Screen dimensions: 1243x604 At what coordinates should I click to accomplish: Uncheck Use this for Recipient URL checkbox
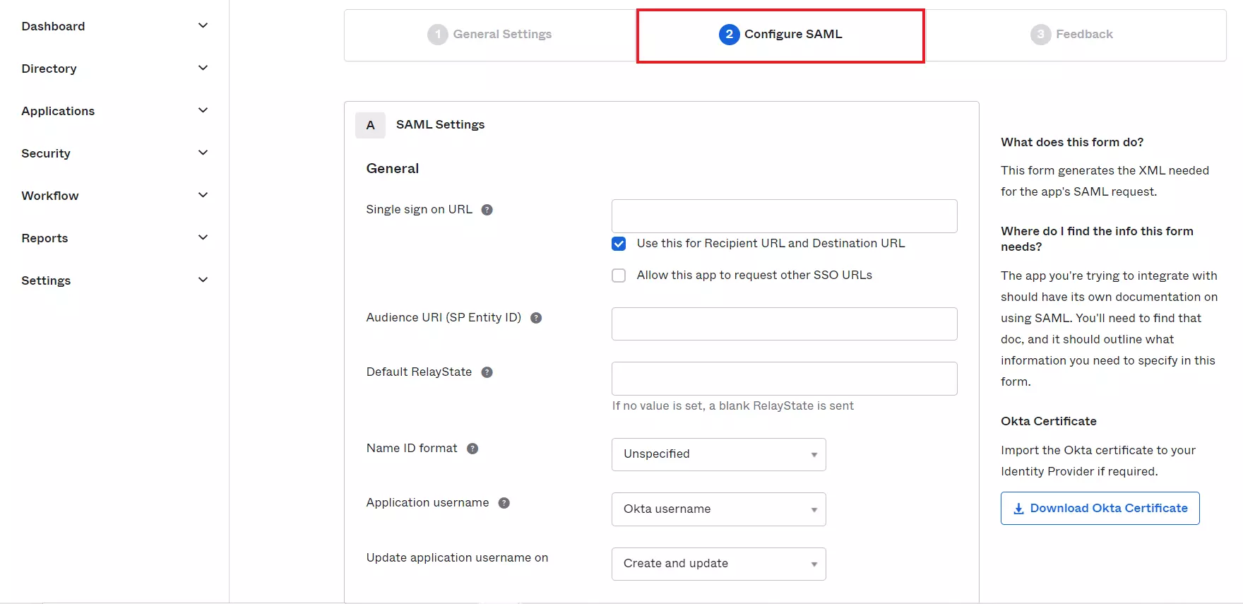[619, 244]
